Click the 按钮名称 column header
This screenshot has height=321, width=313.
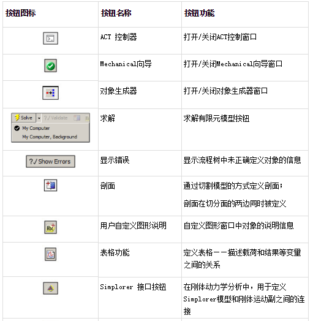click(116, 13)
